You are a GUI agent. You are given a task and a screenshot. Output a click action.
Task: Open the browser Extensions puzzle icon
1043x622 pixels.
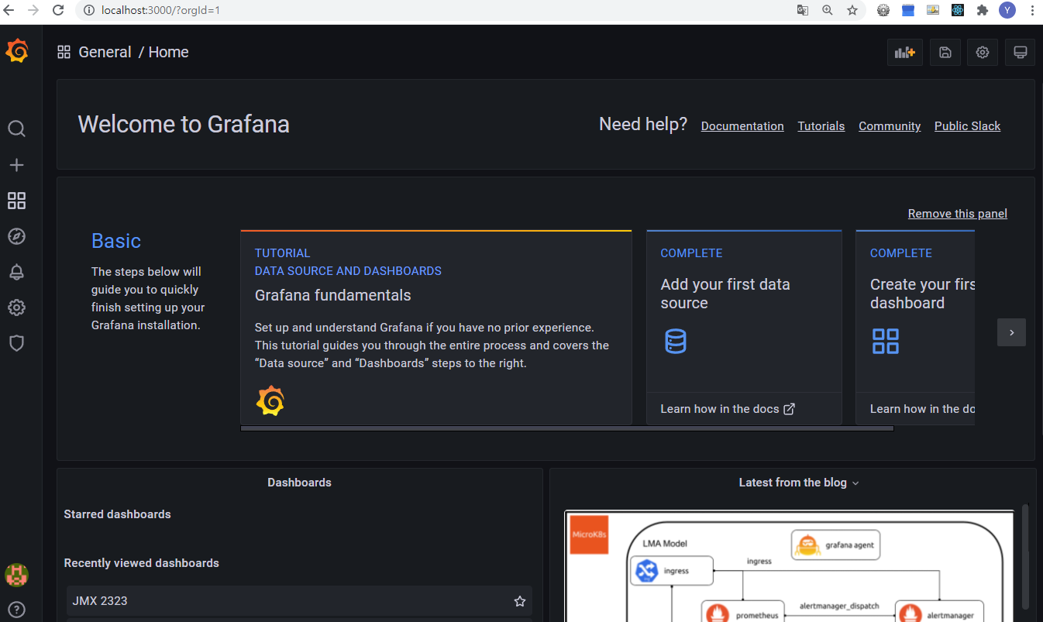(x=983, y=10)
